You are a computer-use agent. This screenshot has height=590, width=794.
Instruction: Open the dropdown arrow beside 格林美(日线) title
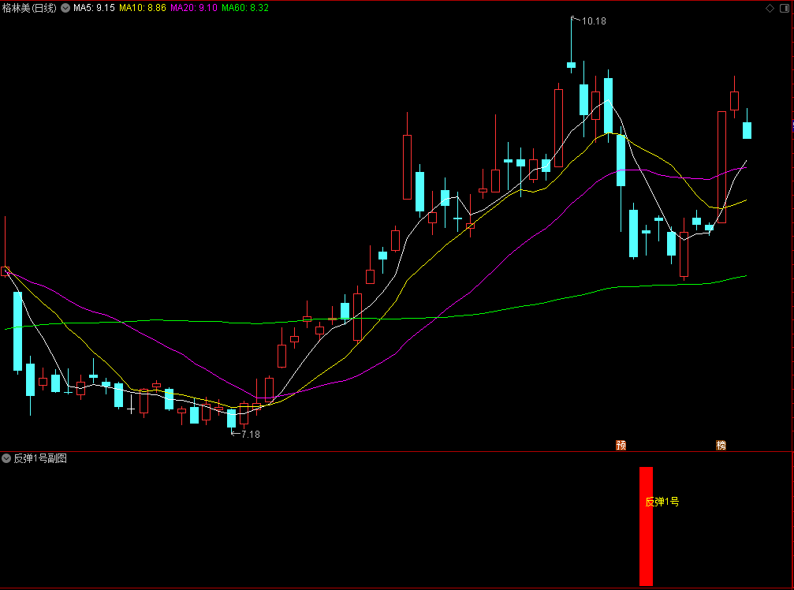tap(65, 8)
